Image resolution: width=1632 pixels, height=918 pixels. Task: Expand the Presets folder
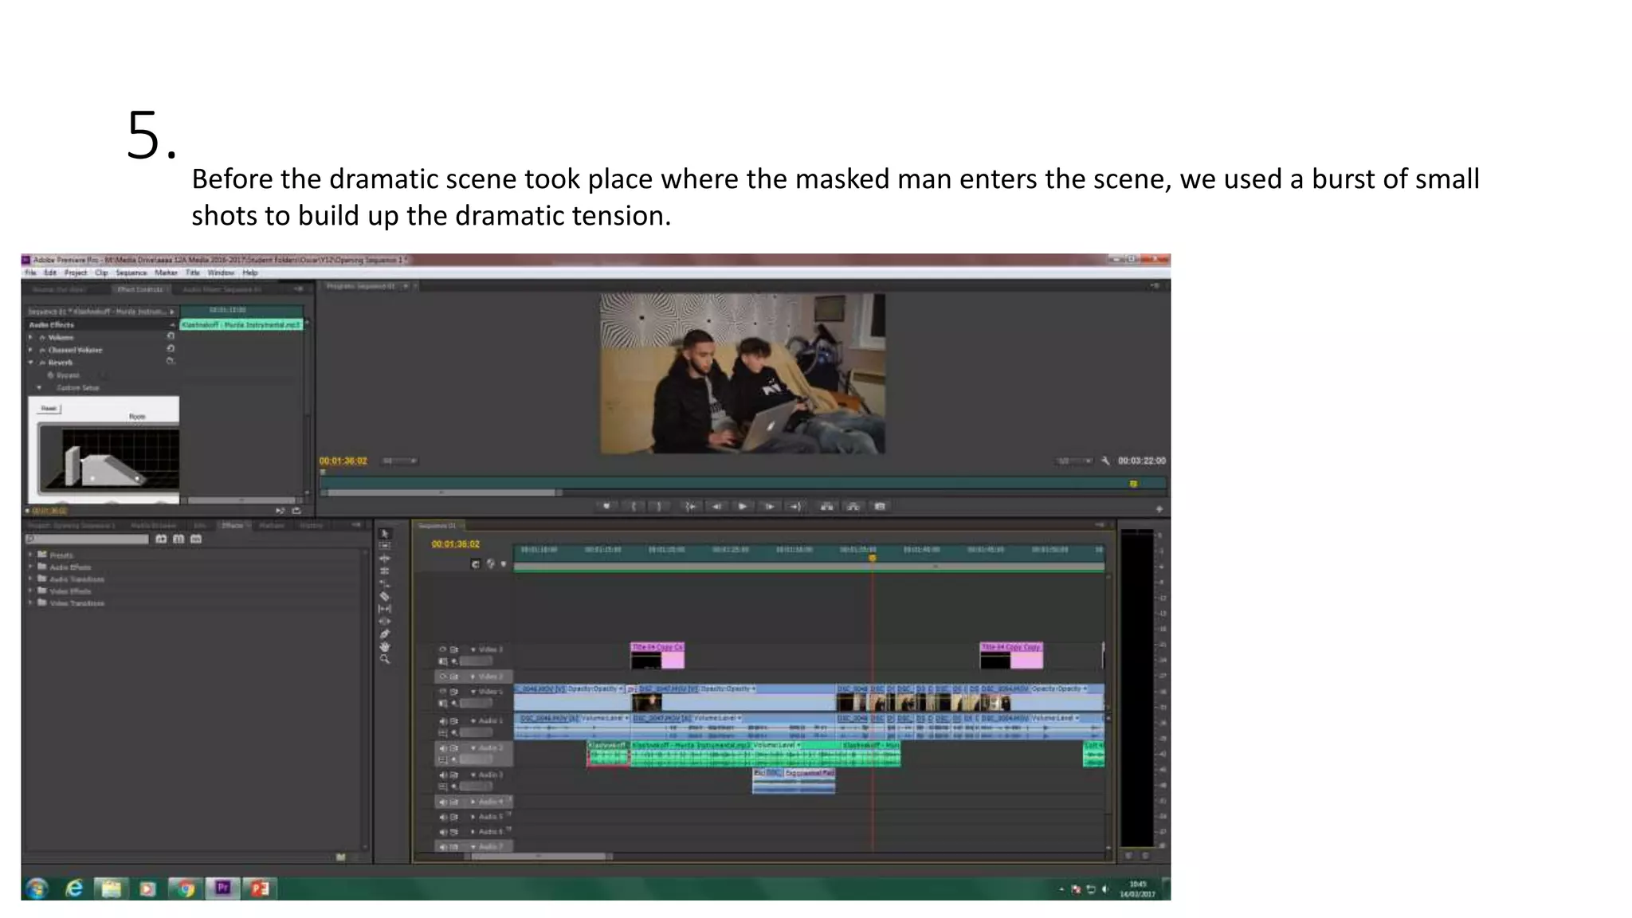pos(31,555)
